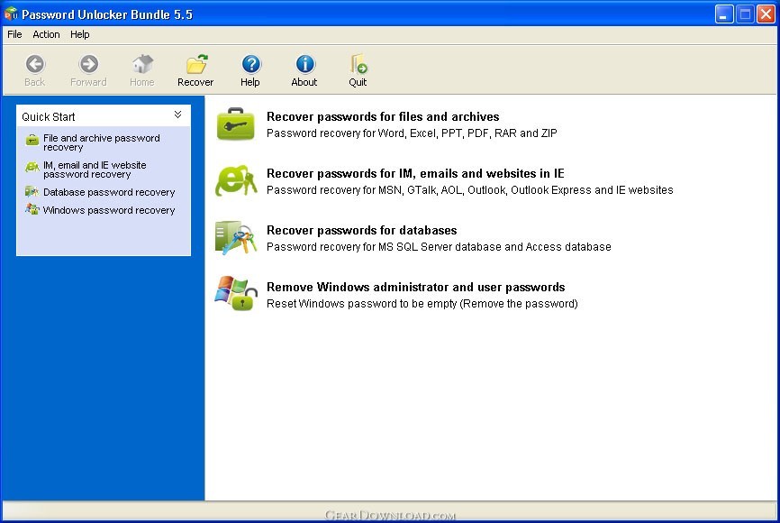Click small briefcase icon in Quick Start
The height and width of the screenshot is (523, 780).
(x=32, y=140)
